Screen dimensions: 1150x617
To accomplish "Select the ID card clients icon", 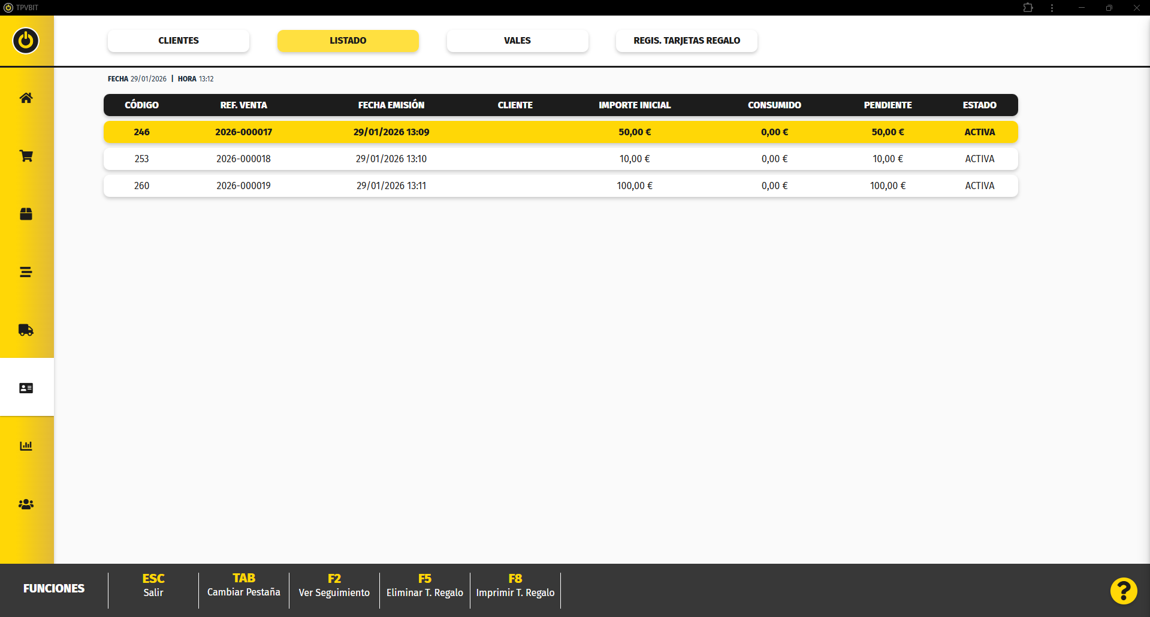I will coord(26,388).
